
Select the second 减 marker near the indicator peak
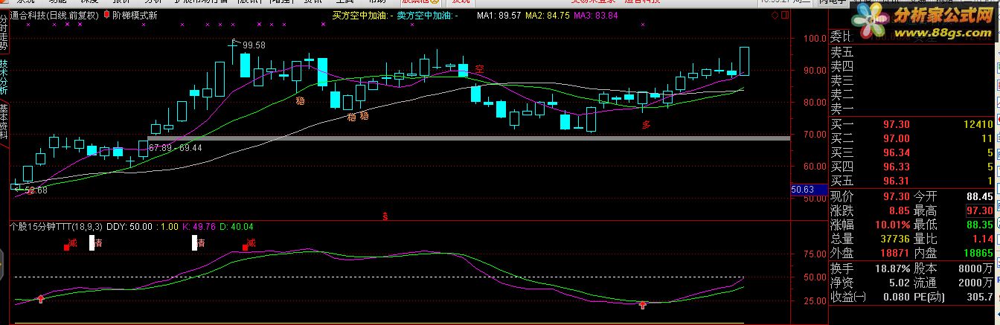(249, 243)
